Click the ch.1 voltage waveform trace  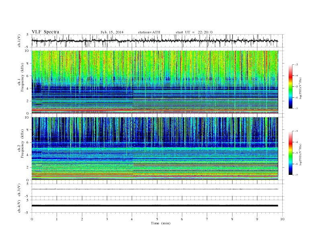point(155,41)
